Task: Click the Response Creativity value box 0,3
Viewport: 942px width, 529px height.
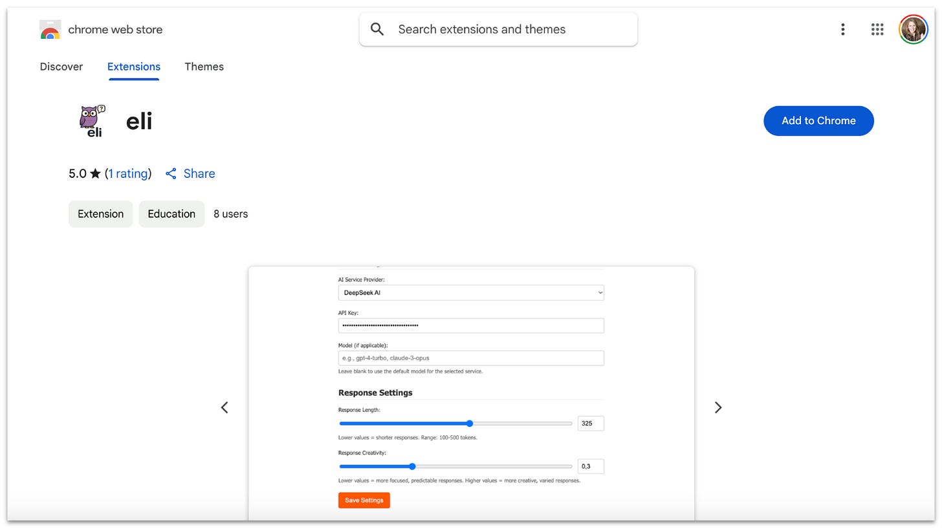Action: 591,466
